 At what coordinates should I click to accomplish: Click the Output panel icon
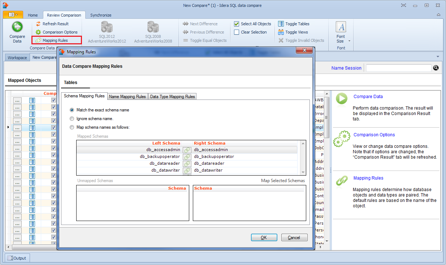coord(10,258)
